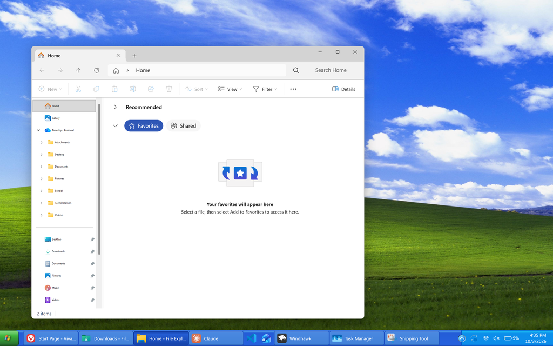Screen dimensions: 553x346
Task: Show hidden tray icons arrow
Action: (x=462, y=338)
